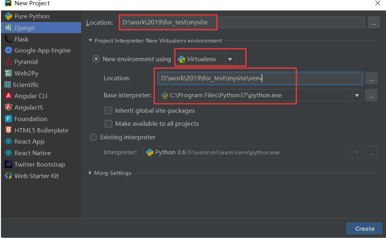Viewport: 386px width, 238px height.
Task: Click the React App atom icon
Action: tap(8, 141)
